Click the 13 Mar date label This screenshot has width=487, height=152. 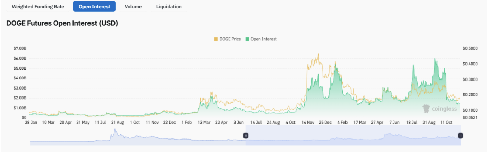click(204, 123)
